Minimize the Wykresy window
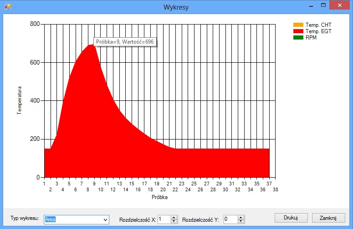353x229 pixels. 311,6
